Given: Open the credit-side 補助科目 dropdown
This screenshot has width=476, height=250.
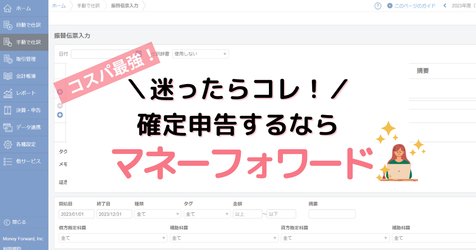Looking at the screenshot, I should 434,238.
